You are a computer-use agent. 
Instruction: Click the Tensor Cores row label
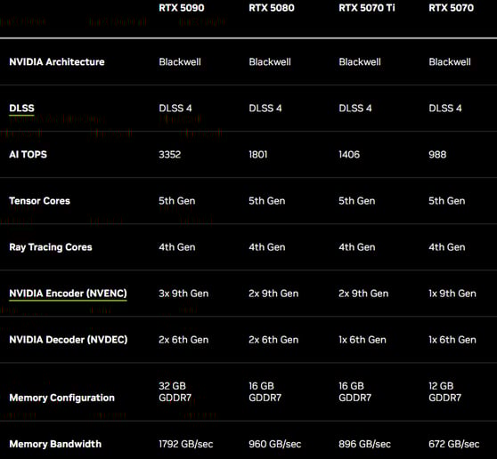click(39, 201)
